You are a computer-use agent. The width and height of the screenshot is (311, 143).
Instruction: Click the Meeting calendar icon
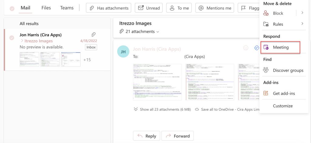coord(266,47)
